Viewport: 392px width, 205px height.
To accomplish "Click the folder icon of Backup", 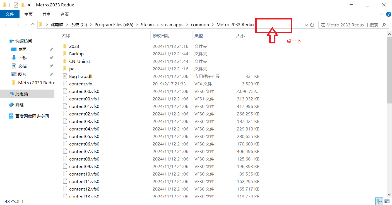I will click(65, 53).
